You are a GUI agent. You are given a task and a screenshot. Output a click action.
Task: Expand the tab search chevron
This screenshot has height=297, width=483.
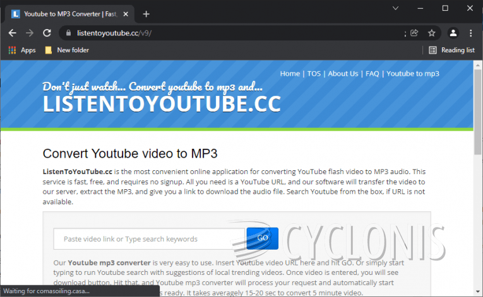click(x=396, y=8)
